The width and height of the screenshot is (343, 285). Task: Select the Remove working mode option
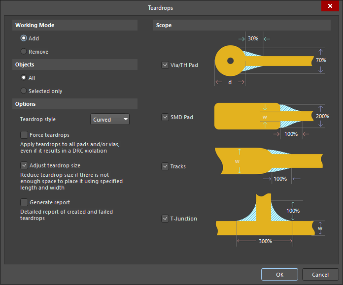coord(24,52)
